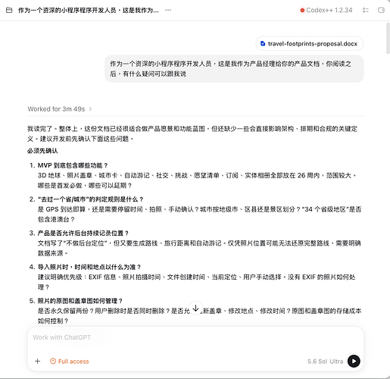Focus the Work with ChatGPT input field
This screenshot has width=390, height=379.
(195, 337)
